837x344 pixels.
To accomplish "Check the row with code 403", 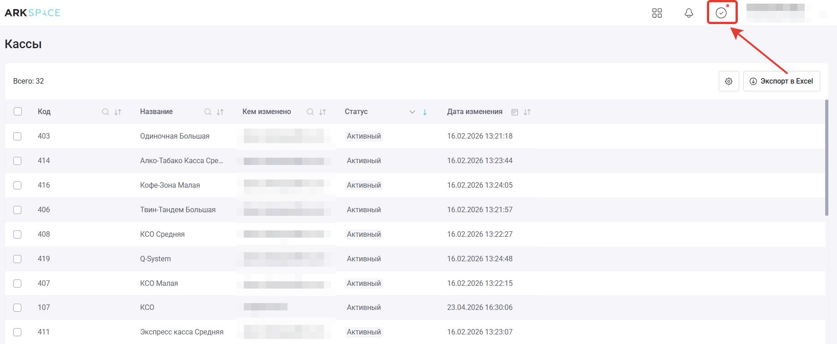I will (17, 136).
